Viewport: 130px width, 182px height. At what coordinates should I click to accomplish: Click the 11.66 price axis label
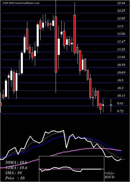click(121, 34)
